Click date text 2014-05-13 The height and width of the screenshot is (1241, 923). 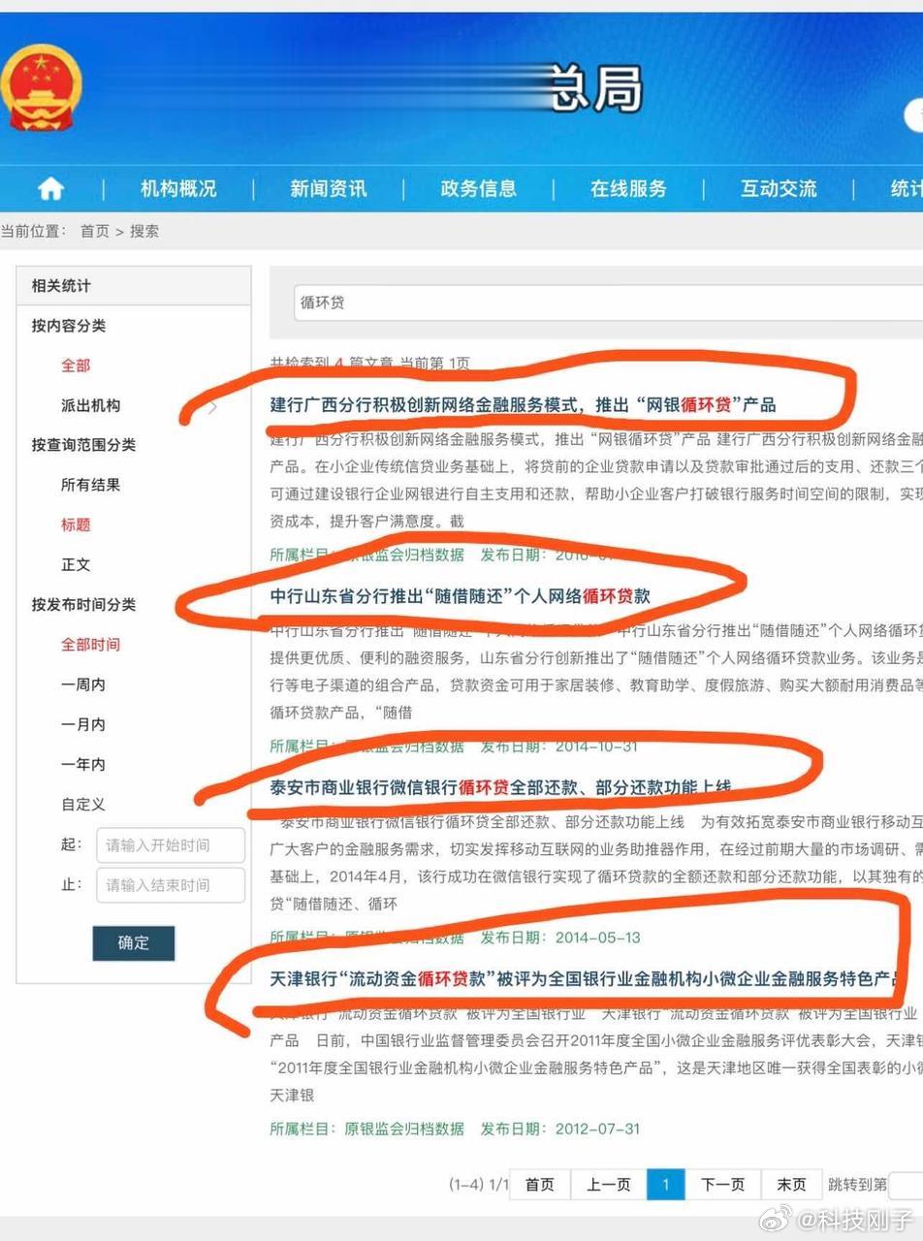click(597, 938)
